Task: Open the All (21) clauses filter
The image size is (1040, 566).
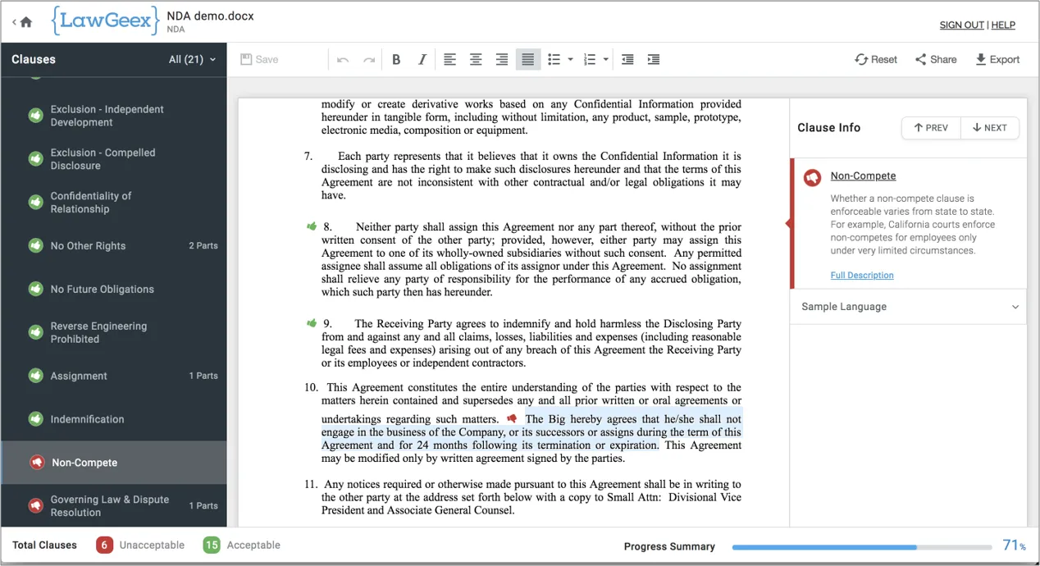Action: (193, 60)
